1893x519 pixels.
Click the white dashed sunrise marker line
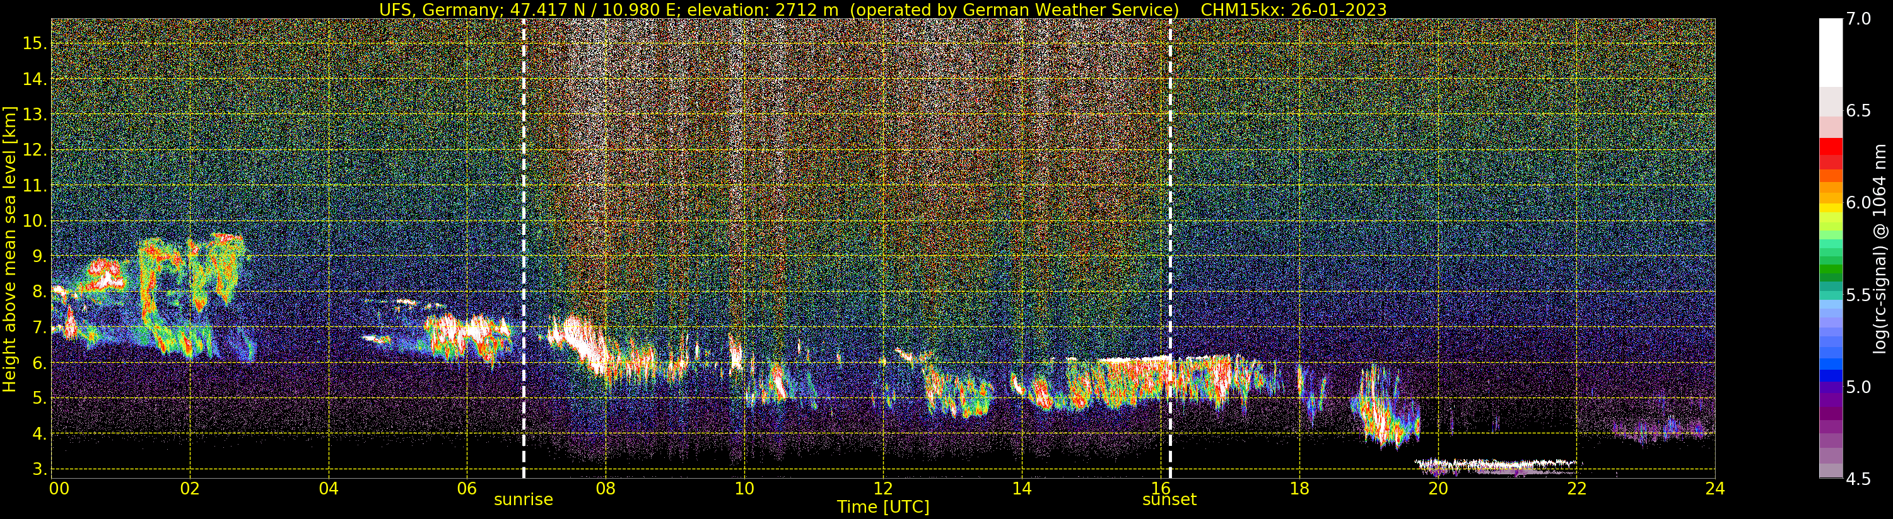[523, 248]
